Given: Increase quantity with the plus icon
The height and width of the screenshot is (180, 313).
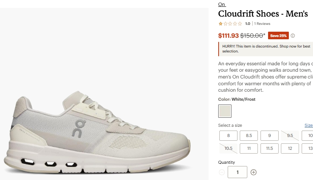Looking at the screenshot, I should [254, 172].
